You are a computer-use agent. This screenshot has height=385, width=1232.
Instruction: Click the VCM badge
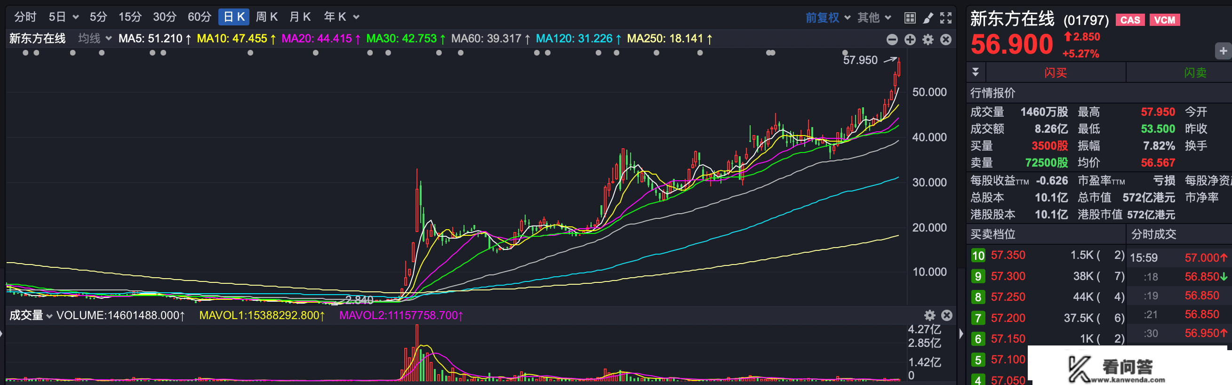point(1164,20)
